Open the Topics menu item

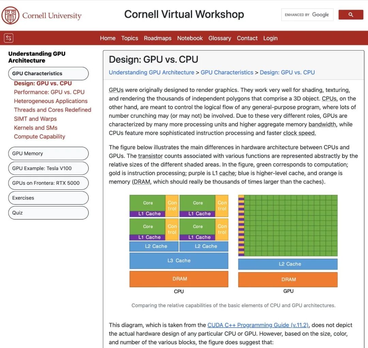tap(129, 38)
